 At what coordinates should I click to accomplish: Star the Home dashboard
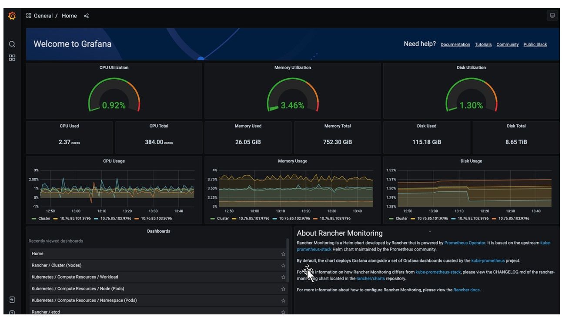(x=283, y=254)
